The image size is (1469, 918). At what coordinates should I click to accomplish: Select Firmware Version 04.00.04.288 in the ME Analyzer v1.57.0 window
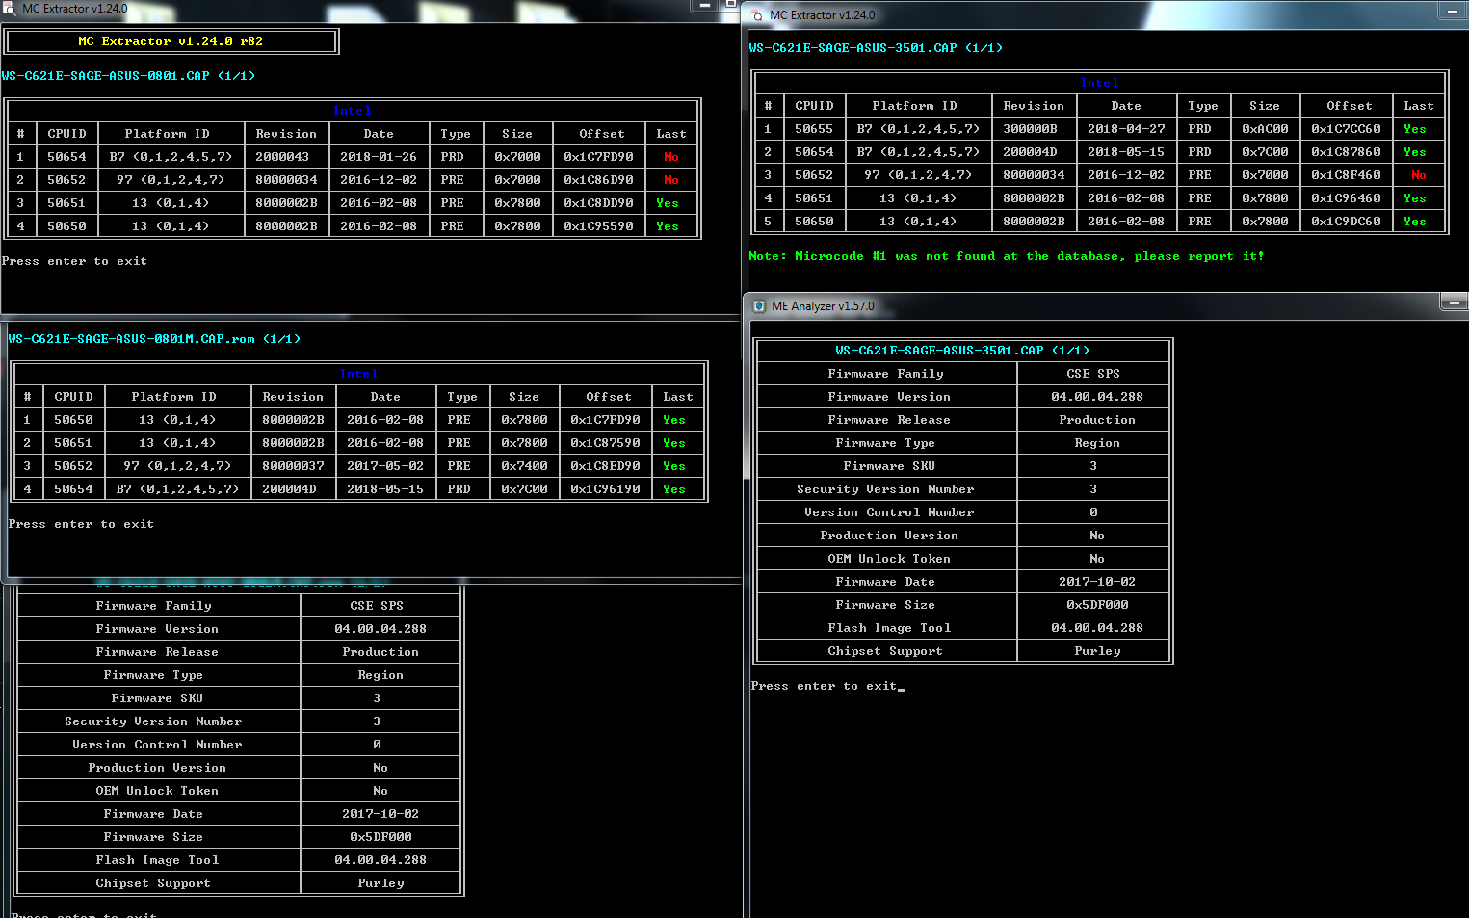tap(1097, 397)
